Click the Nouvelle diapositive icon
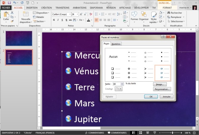199x135 pixels. [x=25, y=15]
